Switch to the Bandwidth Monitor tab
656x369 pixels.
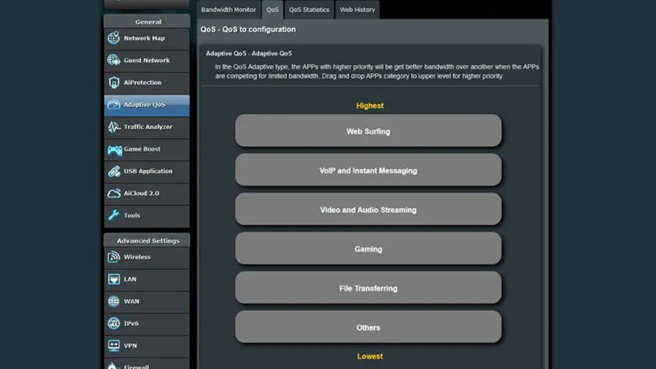[229, 10]
